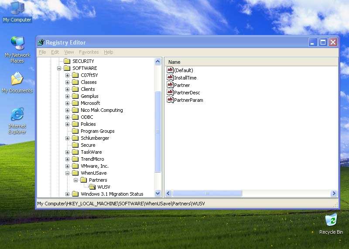This screenshot has height=249, width=349.
Task: Click the Name column header
Action: click(x=251, y=62)
